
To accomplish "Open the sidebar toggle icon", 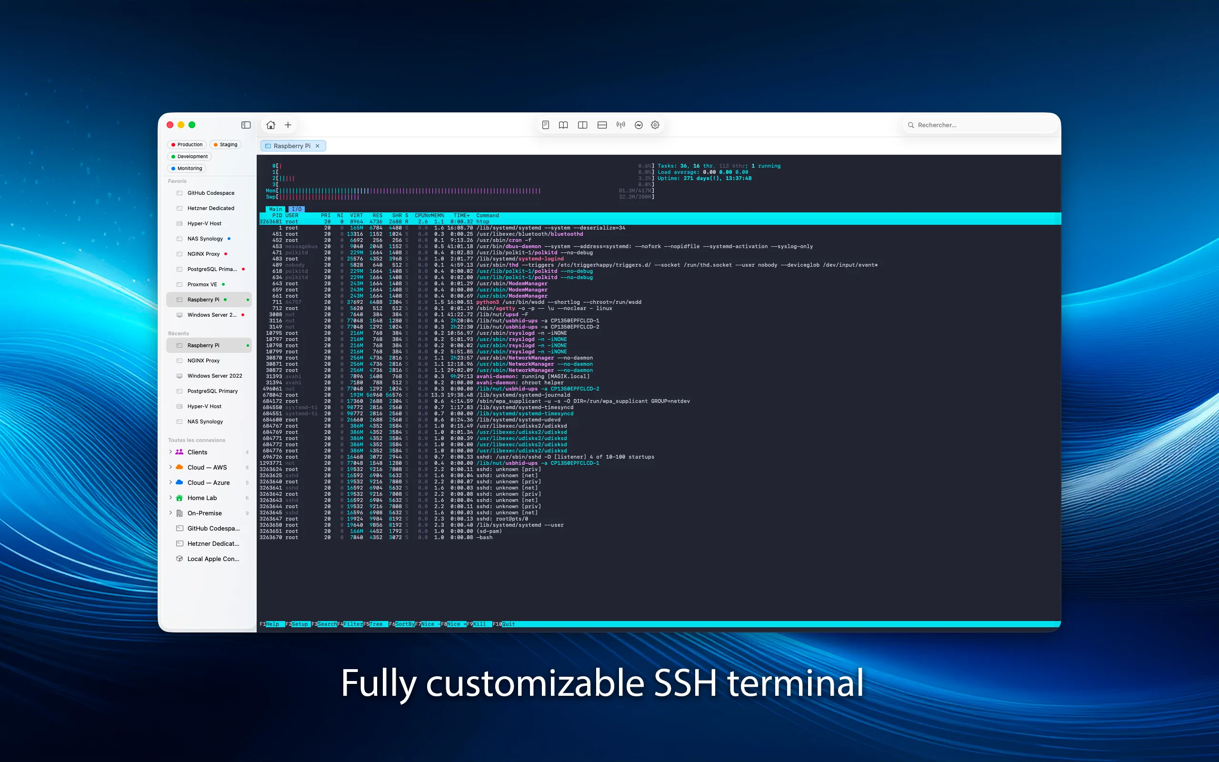I will tap(245, 124).
